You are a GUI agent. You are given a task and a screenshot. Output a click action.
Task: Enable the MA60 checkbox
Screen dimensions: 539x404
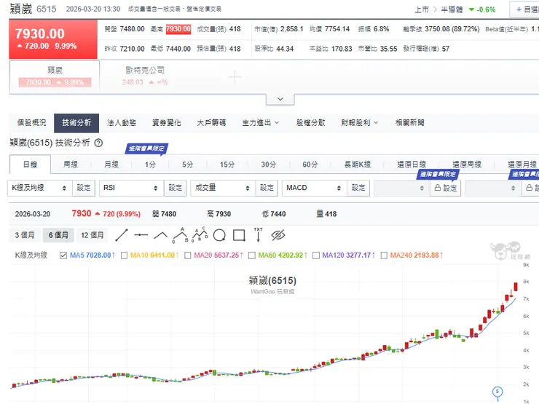pos(251,256)
